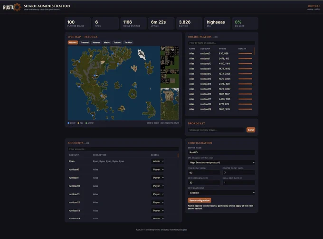
Task: Switch to the Trammel map tab
Action: (85, 42)
